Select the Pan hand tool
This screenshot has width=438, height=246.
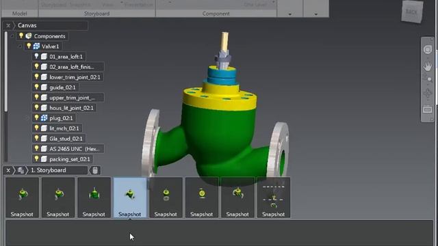(427, 66)
